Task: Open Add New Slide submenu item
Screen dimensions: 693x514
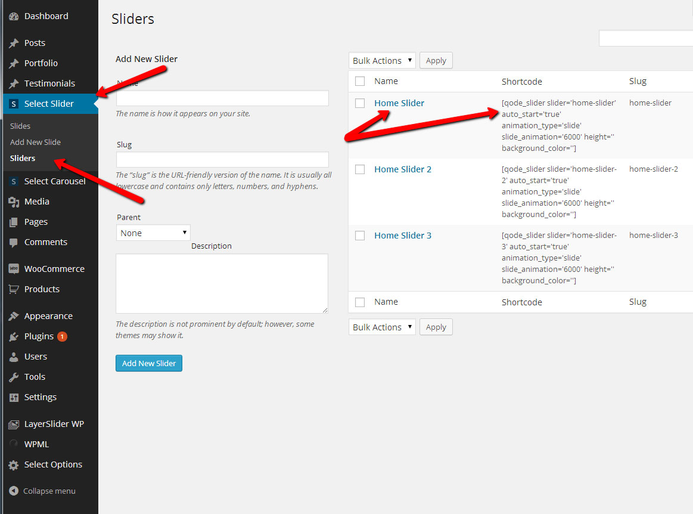Action: coord(35,142)
